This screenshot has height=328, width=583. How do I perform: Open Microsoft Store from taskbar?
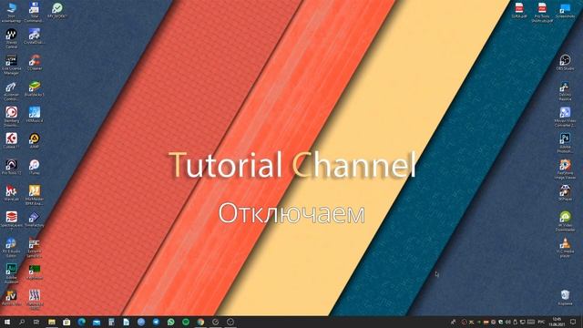[66, 322]
